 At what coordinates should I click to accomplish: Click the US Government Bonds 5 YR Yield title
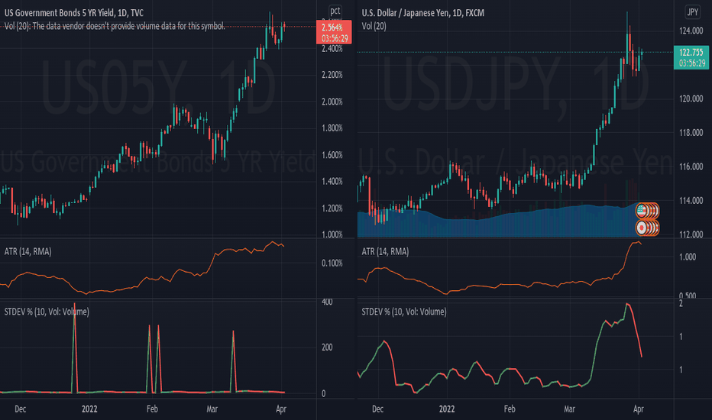tap(74, 13)
